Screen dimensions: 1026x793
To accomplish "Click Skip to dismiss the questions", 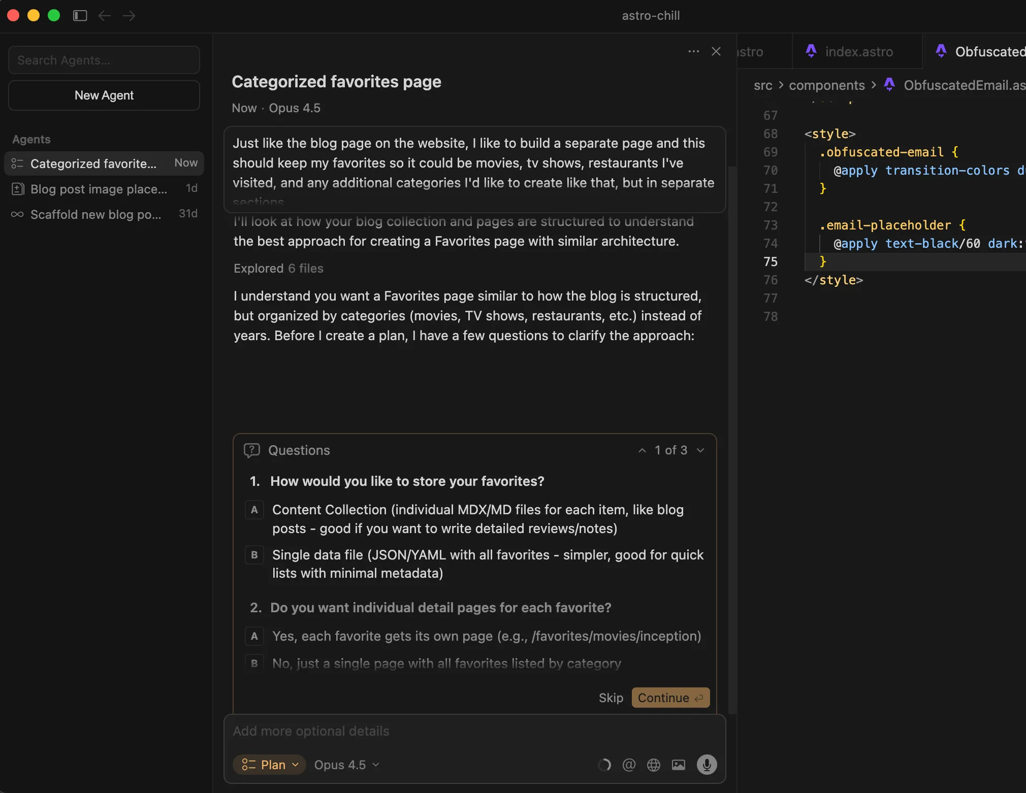I will click(611, 698).
